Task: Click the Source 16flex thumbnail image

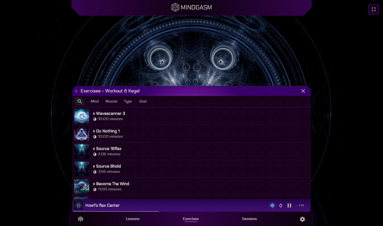Action: [x=82, y=151]
